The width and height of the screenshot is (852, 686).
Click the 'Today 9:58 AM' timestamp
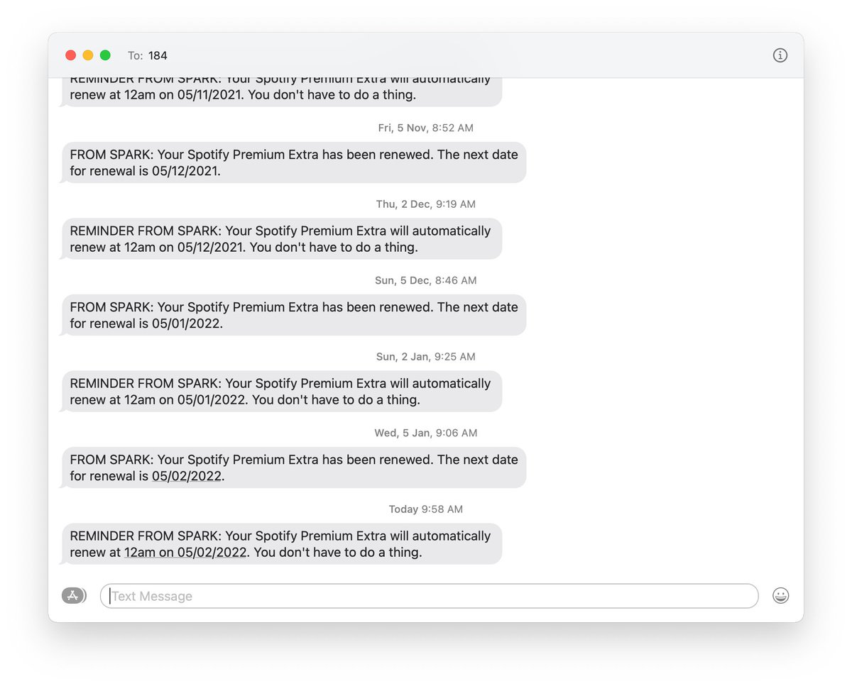point(425,509)
